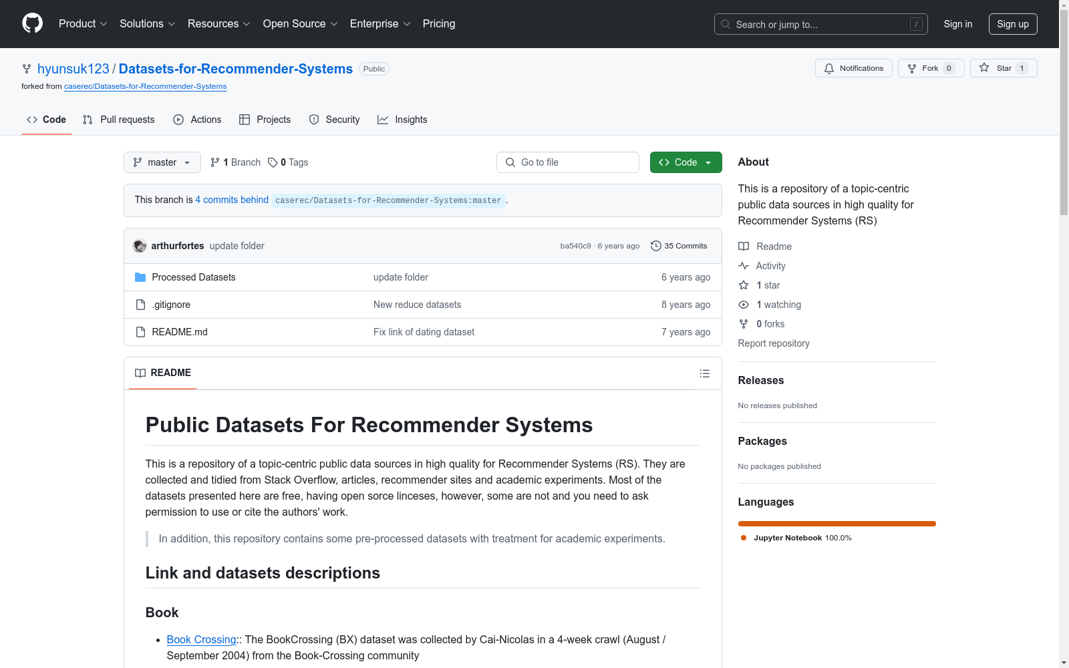The image size is (1069, 668).
Task: Open Datasets-for-Recommender-Systems repository title link
Action: coord(236,69)
